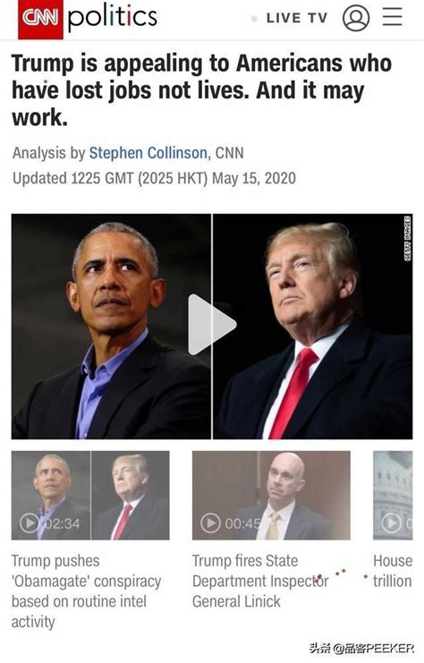The image size is (424, 663).
Task: Click the article headline about Trump appealing
Action: coord(201,90)
